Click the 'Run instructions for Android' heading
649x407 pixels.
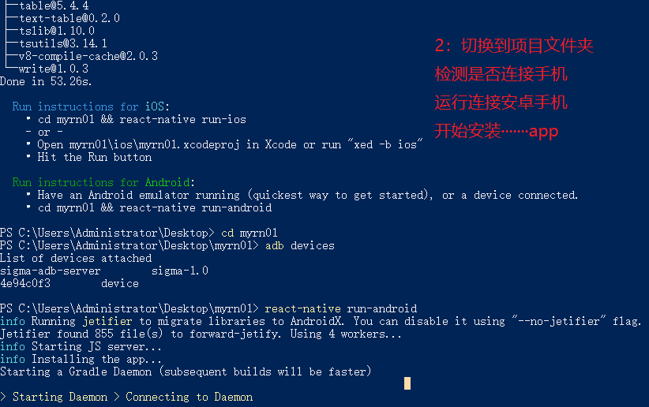click(x=103, y=182)
